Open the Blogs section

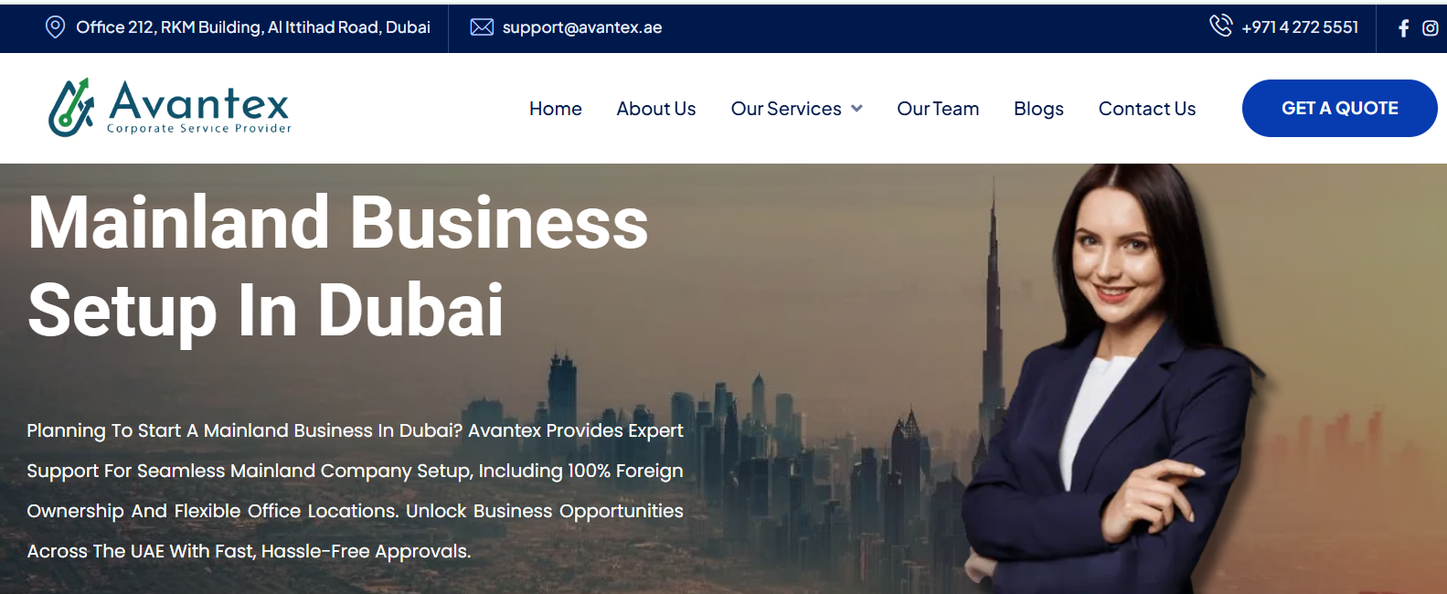[x=1038, y=109]
